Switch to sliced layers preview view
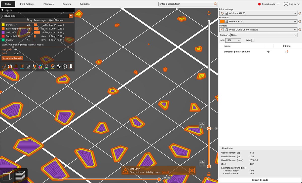This screenshot has height=183, width=302. [x=20, y=175]
